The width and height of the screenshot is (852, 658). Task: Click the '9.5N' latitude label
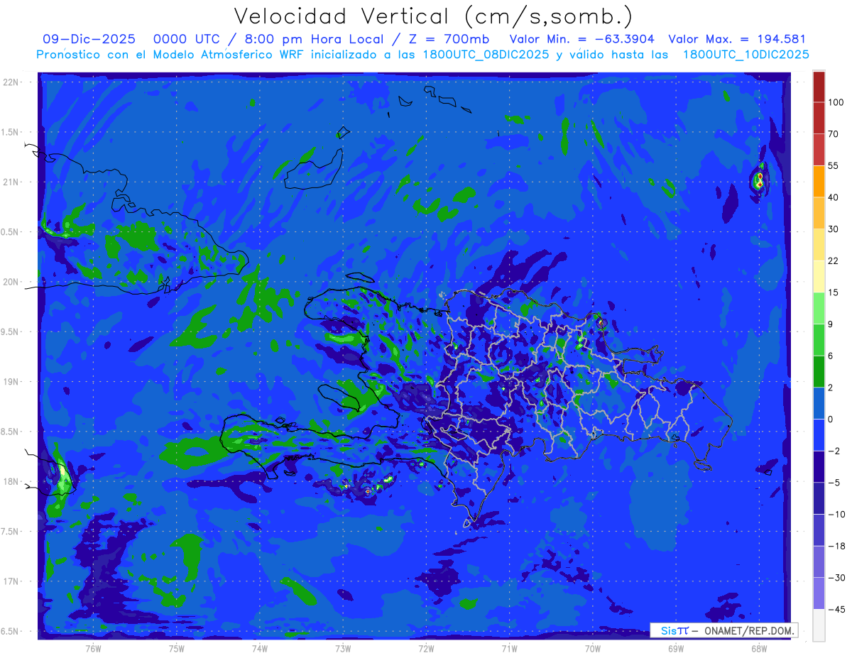coord(11,331)
